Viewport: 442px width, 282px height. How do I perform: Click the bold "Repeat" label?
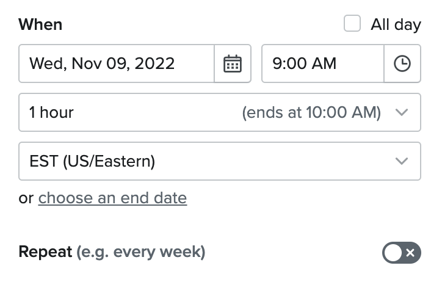(x=45, y=252)
